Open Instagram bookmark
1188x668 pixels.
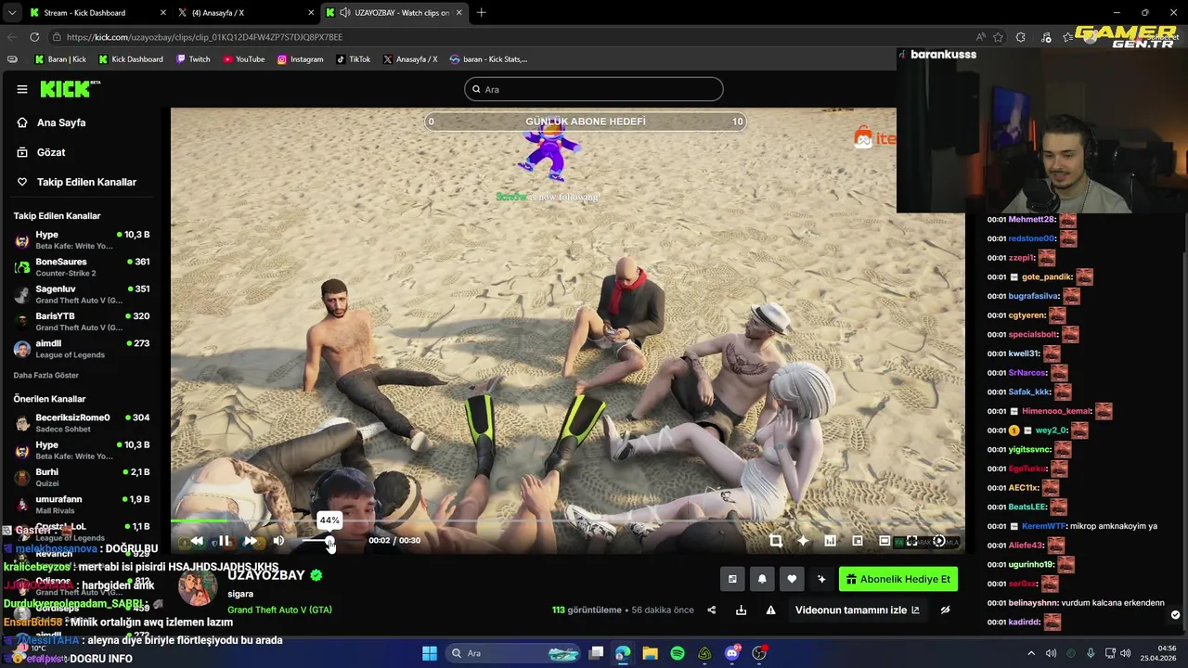pos(300,59)
